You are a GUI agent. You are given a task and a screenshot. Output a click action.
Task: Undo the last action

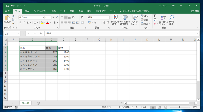click(13, 6)
